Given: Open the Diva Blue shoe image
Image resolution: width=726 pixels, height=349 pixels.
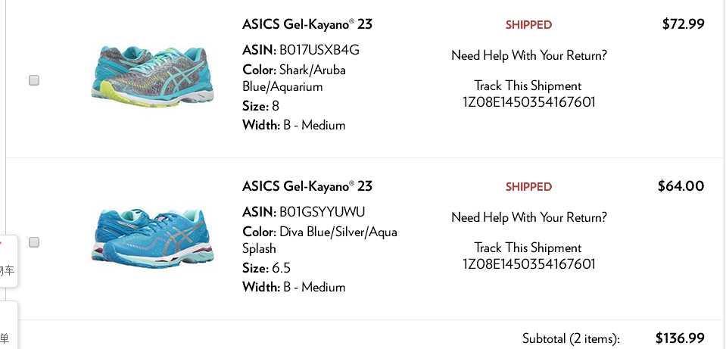Looking at the screenshot, I should 152,237.
